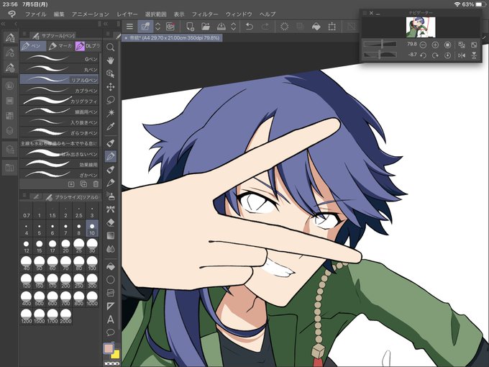This screenshot has height=367, width=489.
Task: Open Sub Tool panel menu icon
Action: point(24,34)
